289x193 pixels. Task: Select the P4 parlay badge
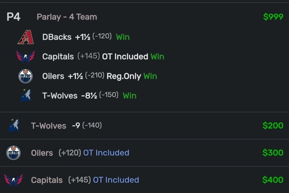(14, 17)
